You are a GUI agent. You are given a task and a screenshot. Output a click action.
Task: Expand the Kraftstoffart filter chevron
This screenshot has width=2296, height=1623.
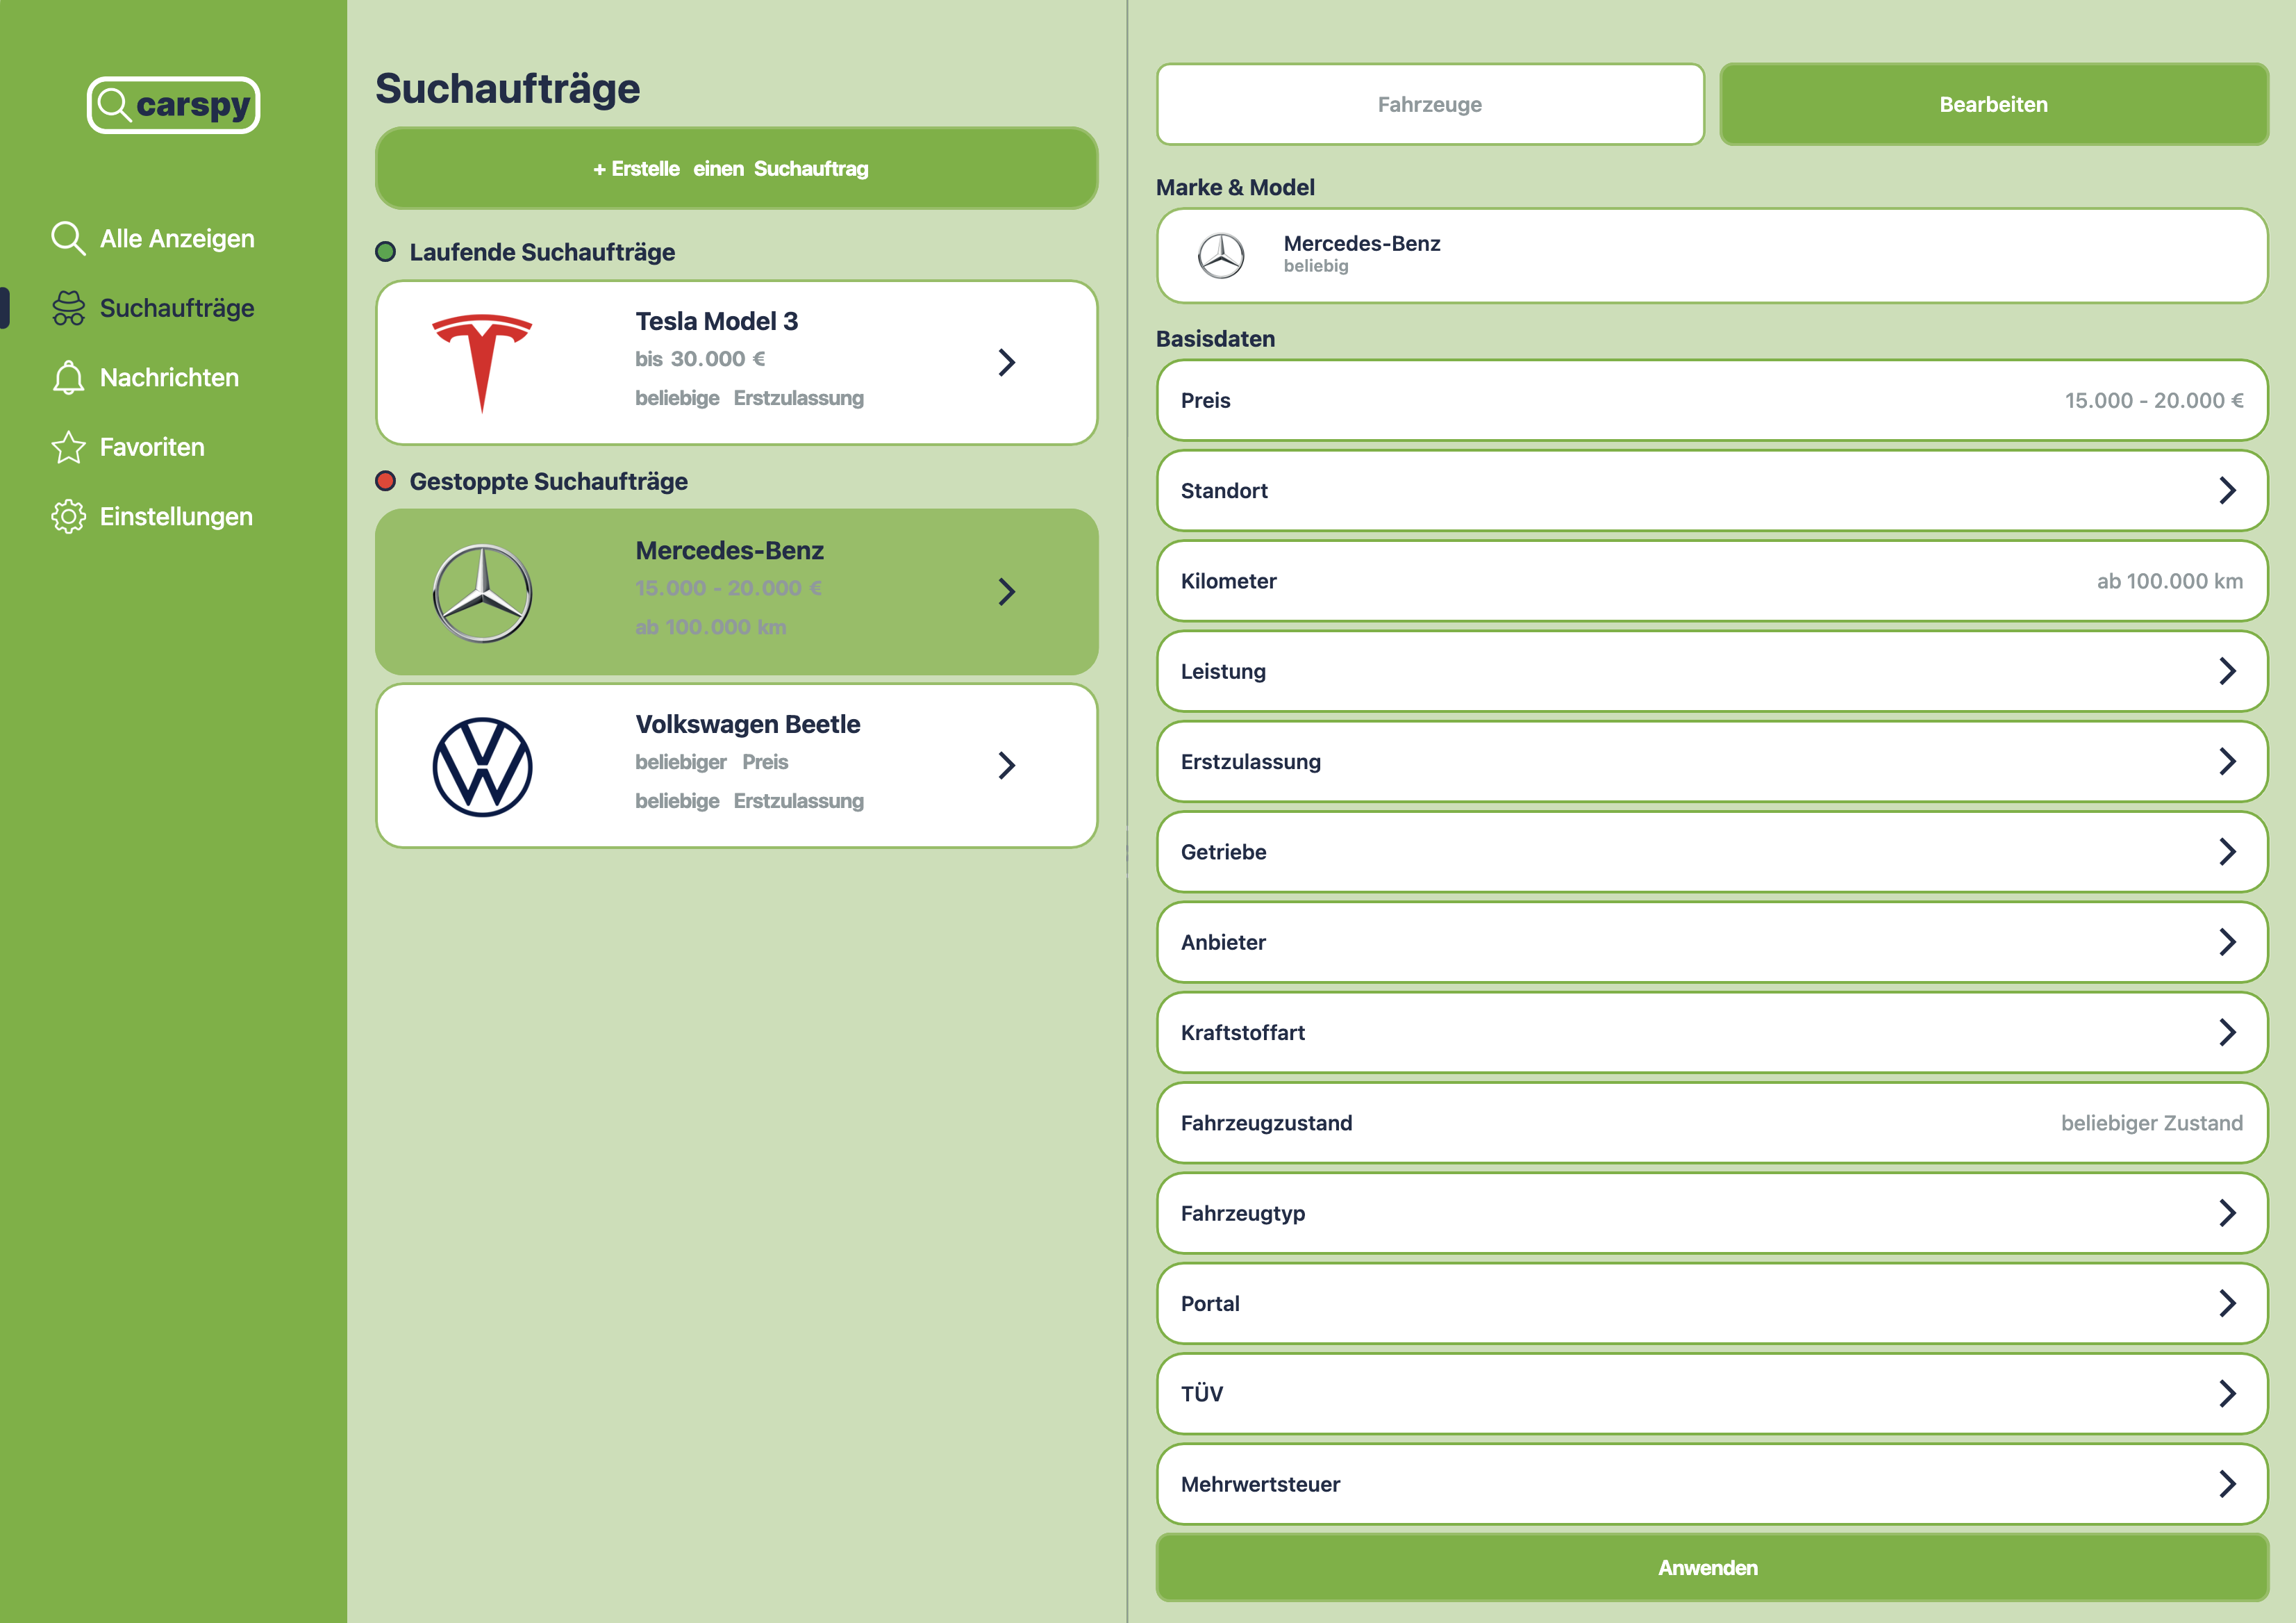click(x=2227, y=1032)
